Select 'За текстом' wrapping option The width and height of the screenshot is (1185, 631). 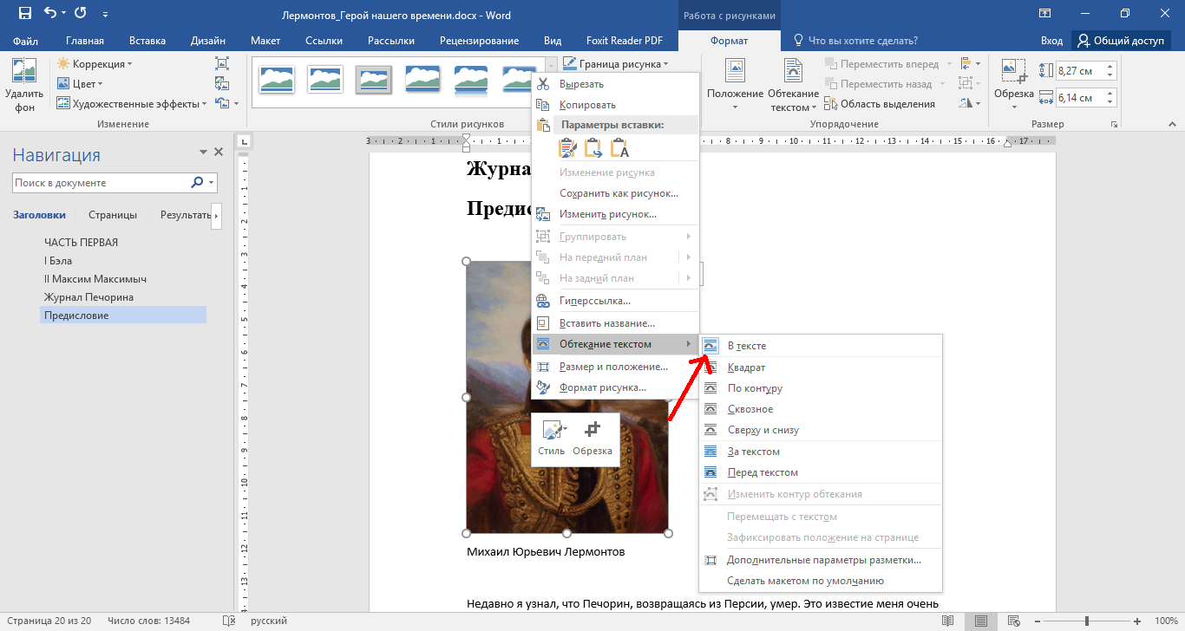[x=753, y=452]
